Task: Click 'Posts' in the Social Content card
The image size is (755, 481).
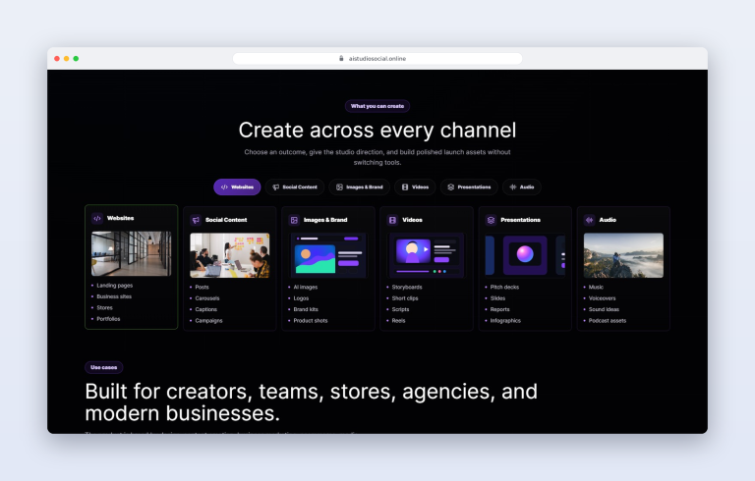Action: (202, 288)
